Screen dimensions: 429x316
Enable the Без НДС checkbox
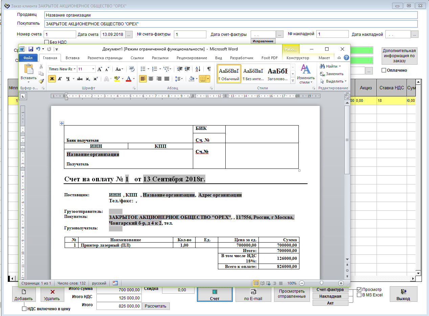pyautogui.click(x=47, y=42)
